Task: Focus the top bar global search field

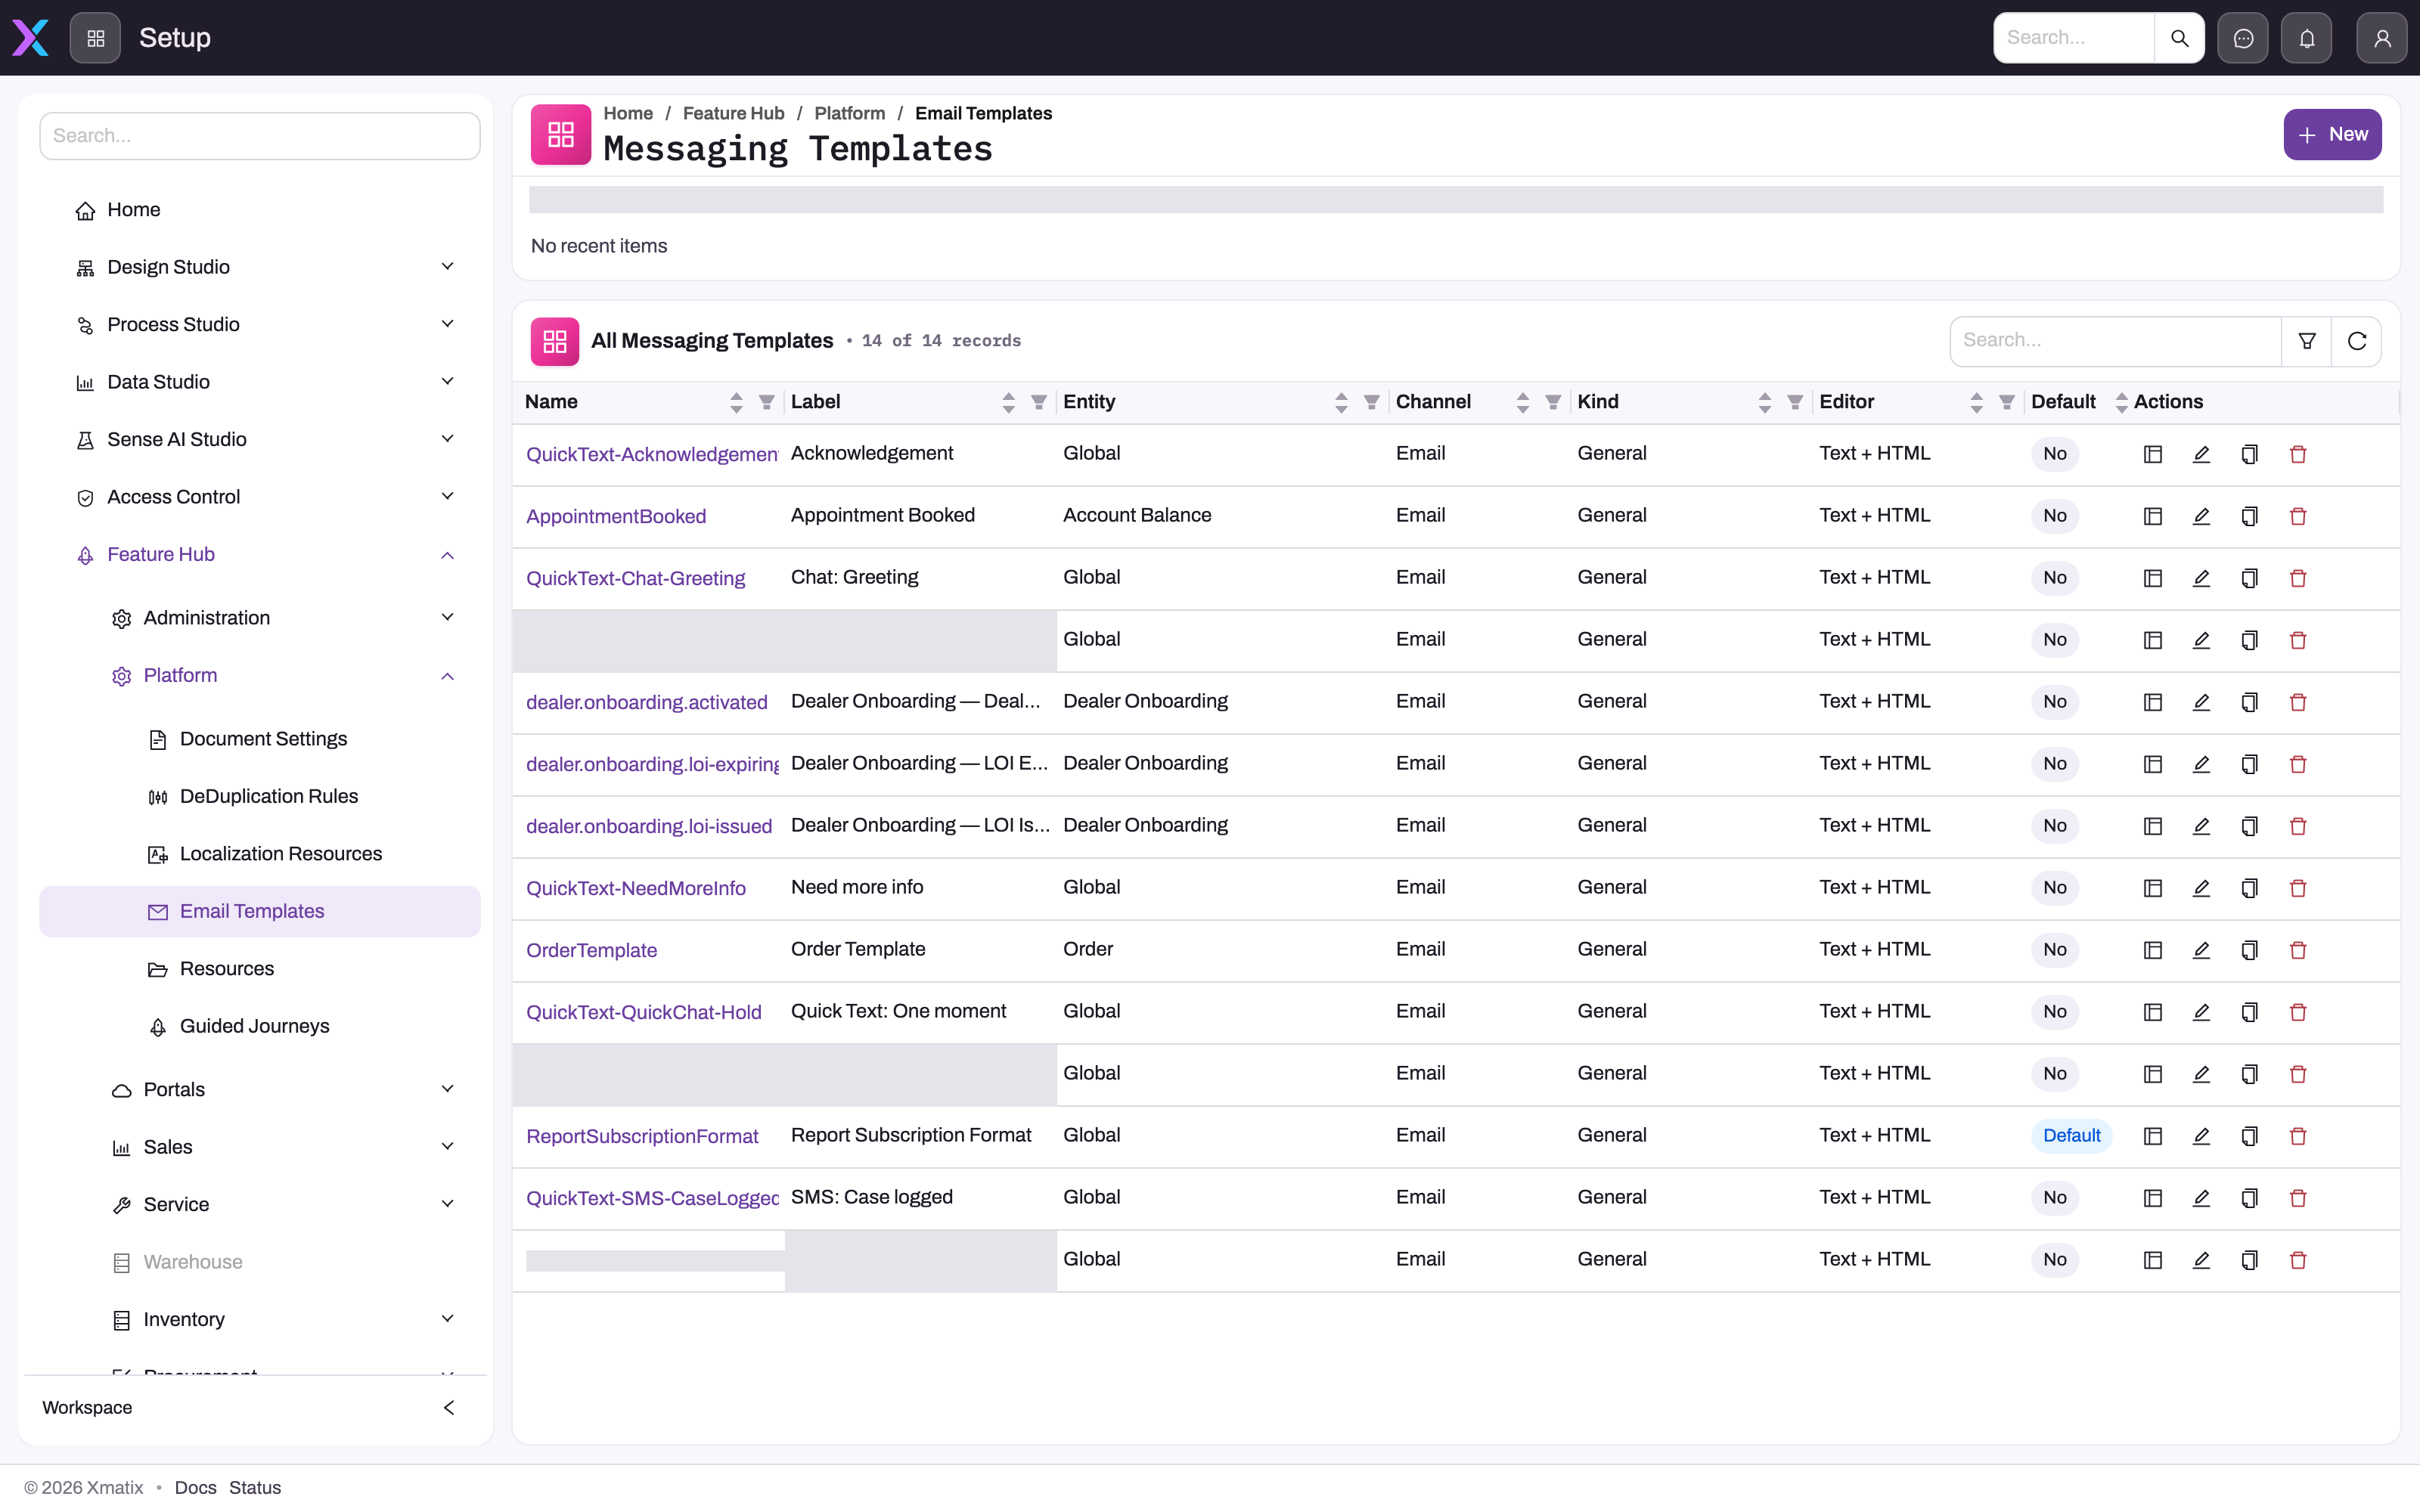Action: pyautogui.click(x=2074, y=38)
